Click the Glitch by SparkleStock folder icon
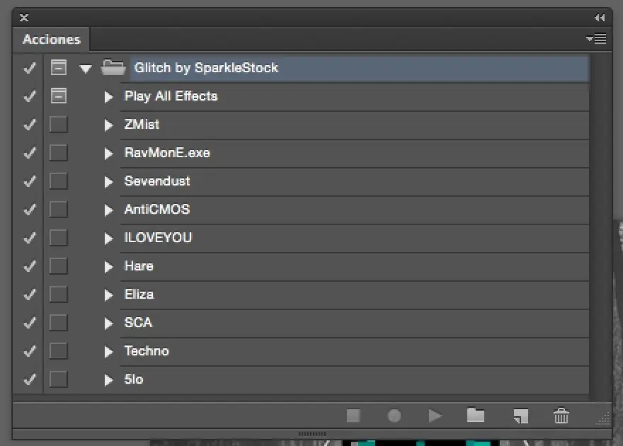Screen dimensions: 623x446 click(x=113, y=67)
